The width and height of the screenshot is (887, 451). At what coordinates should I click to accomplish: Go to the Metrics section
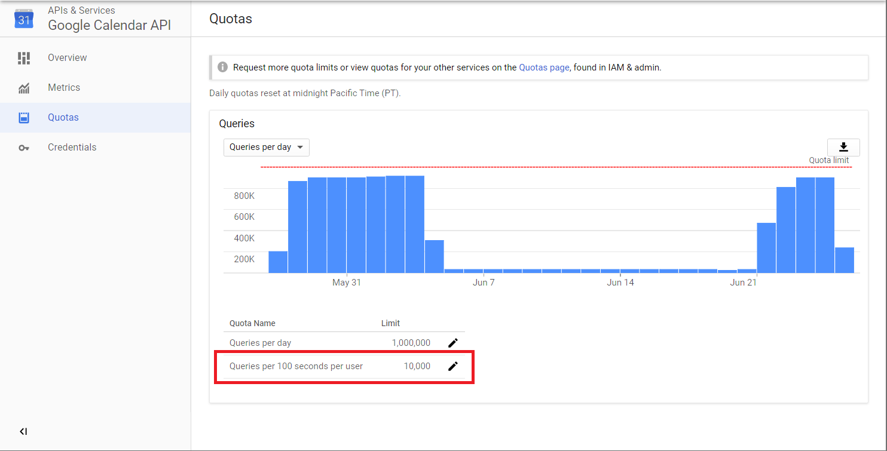pos(64,88)
